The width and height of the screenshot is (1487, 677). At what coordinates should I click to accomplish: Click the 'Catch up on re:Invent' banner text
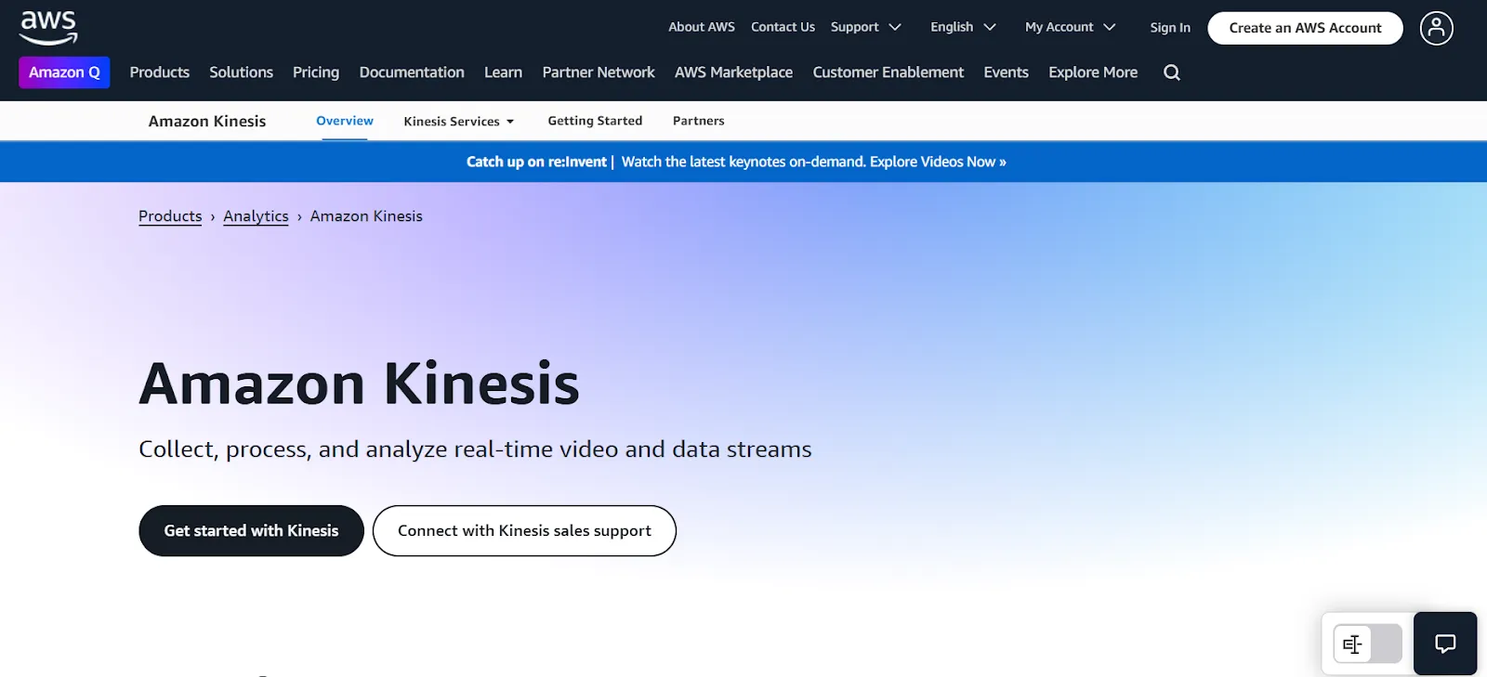(536, 162)
